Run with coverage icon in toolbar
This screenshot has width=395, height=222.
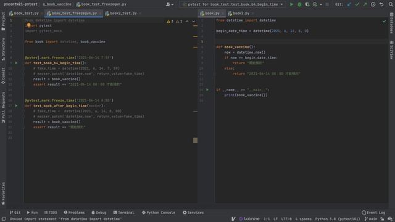pos(307,4)
